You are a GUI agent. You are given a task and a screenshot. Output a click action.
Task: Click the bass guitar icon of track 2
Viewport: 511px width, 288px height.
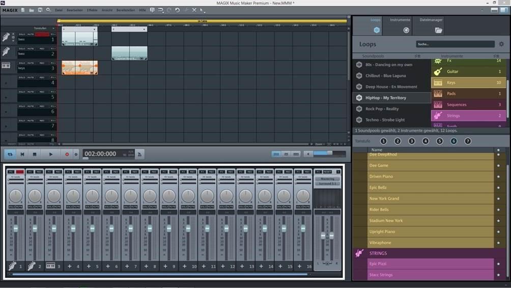(x=6, y=51)
